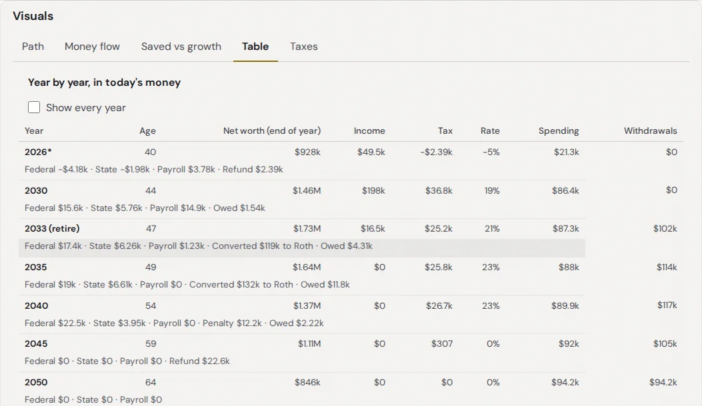Click the Withdrawals column header
Viewport: 702px width, 406px height.
(x=651, y=130)
